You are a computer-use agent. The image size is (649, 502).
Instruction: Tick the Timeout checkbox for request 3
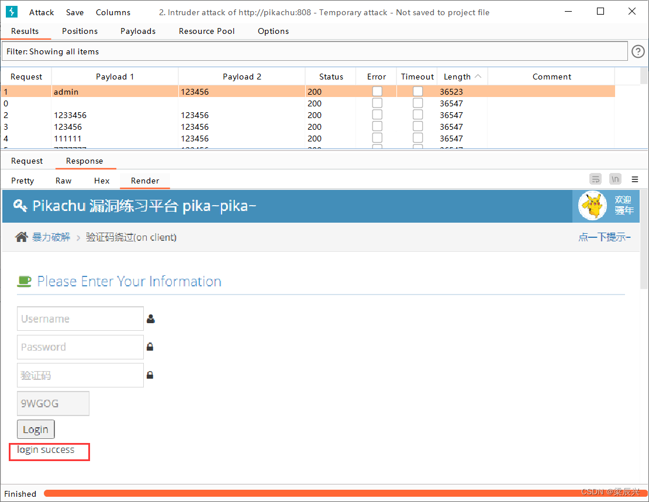pyautogui.click(x=417, y=126)
